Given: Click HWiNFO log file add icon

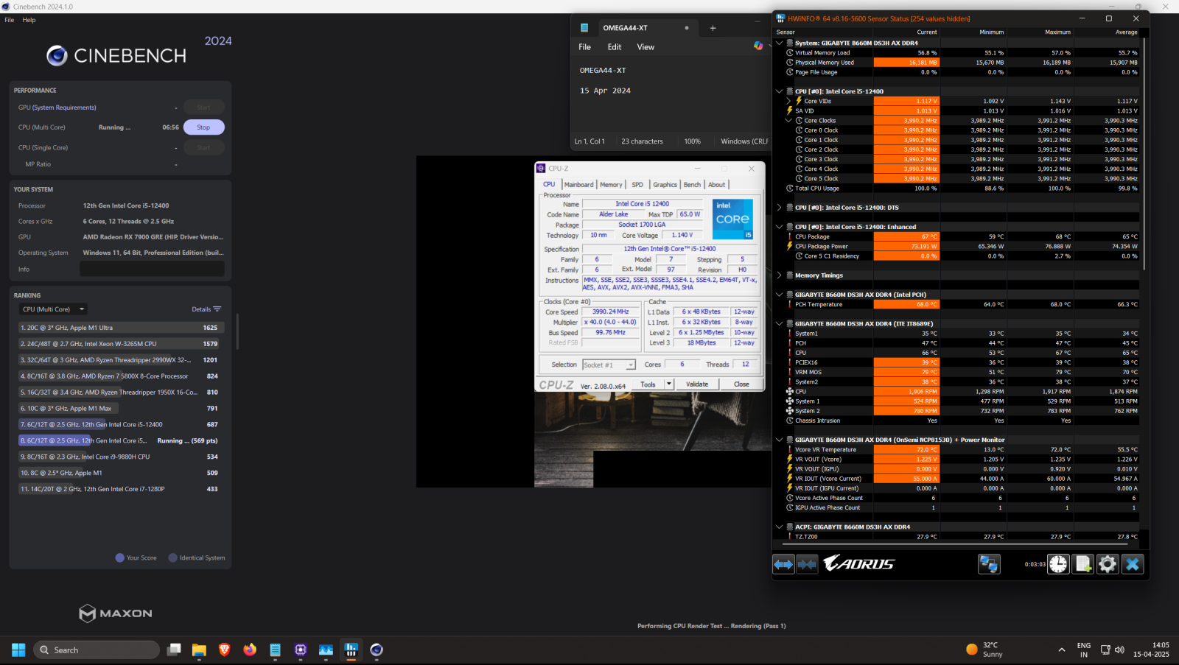Looking at the screenshot, I should [x=1083, y=564].
